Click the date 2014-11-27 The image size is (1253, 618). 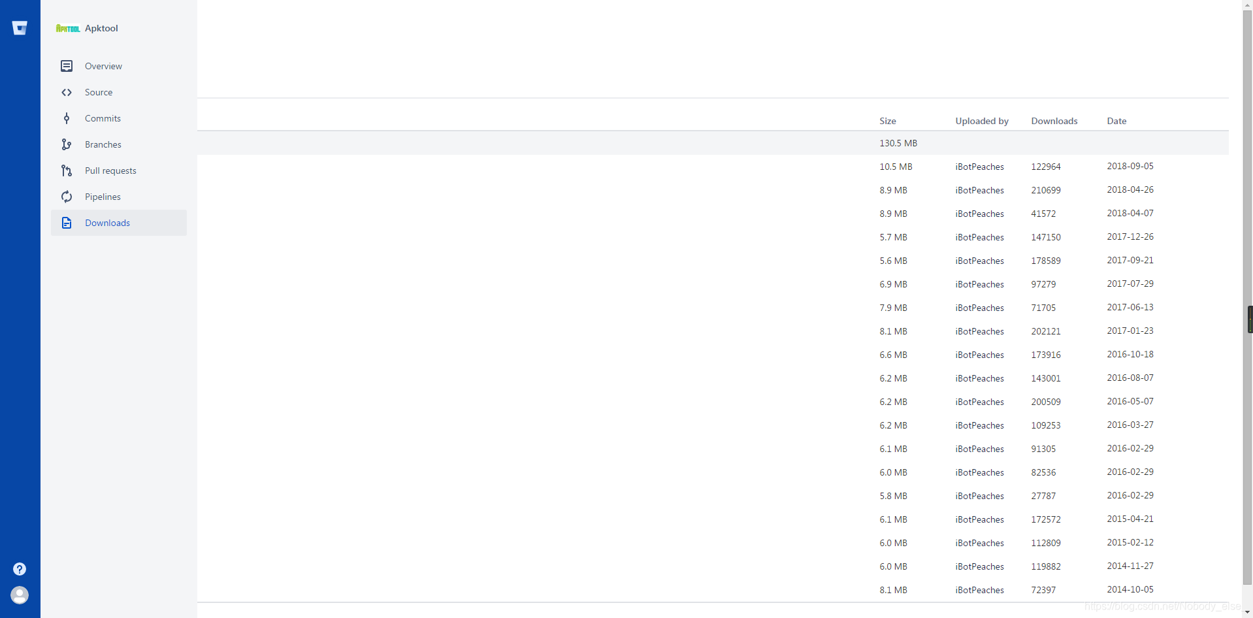1130,566
